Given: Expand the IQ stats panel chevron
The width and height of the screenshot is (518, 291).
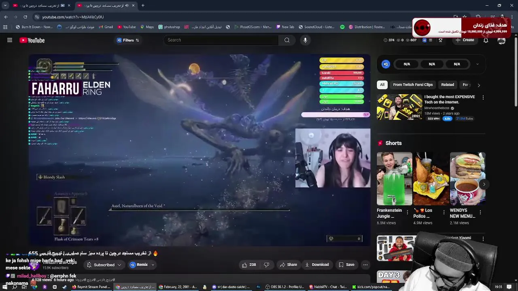Looking at the screenshot, I should coord(477,64).
